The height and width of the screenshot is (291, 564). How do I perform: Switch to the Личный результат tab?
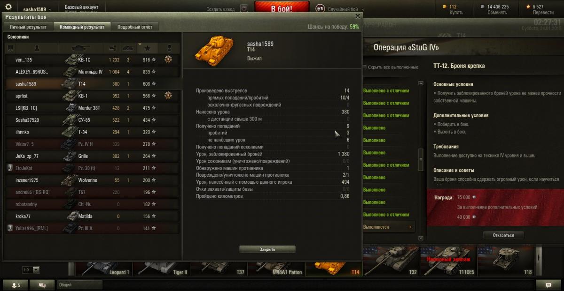28,27
